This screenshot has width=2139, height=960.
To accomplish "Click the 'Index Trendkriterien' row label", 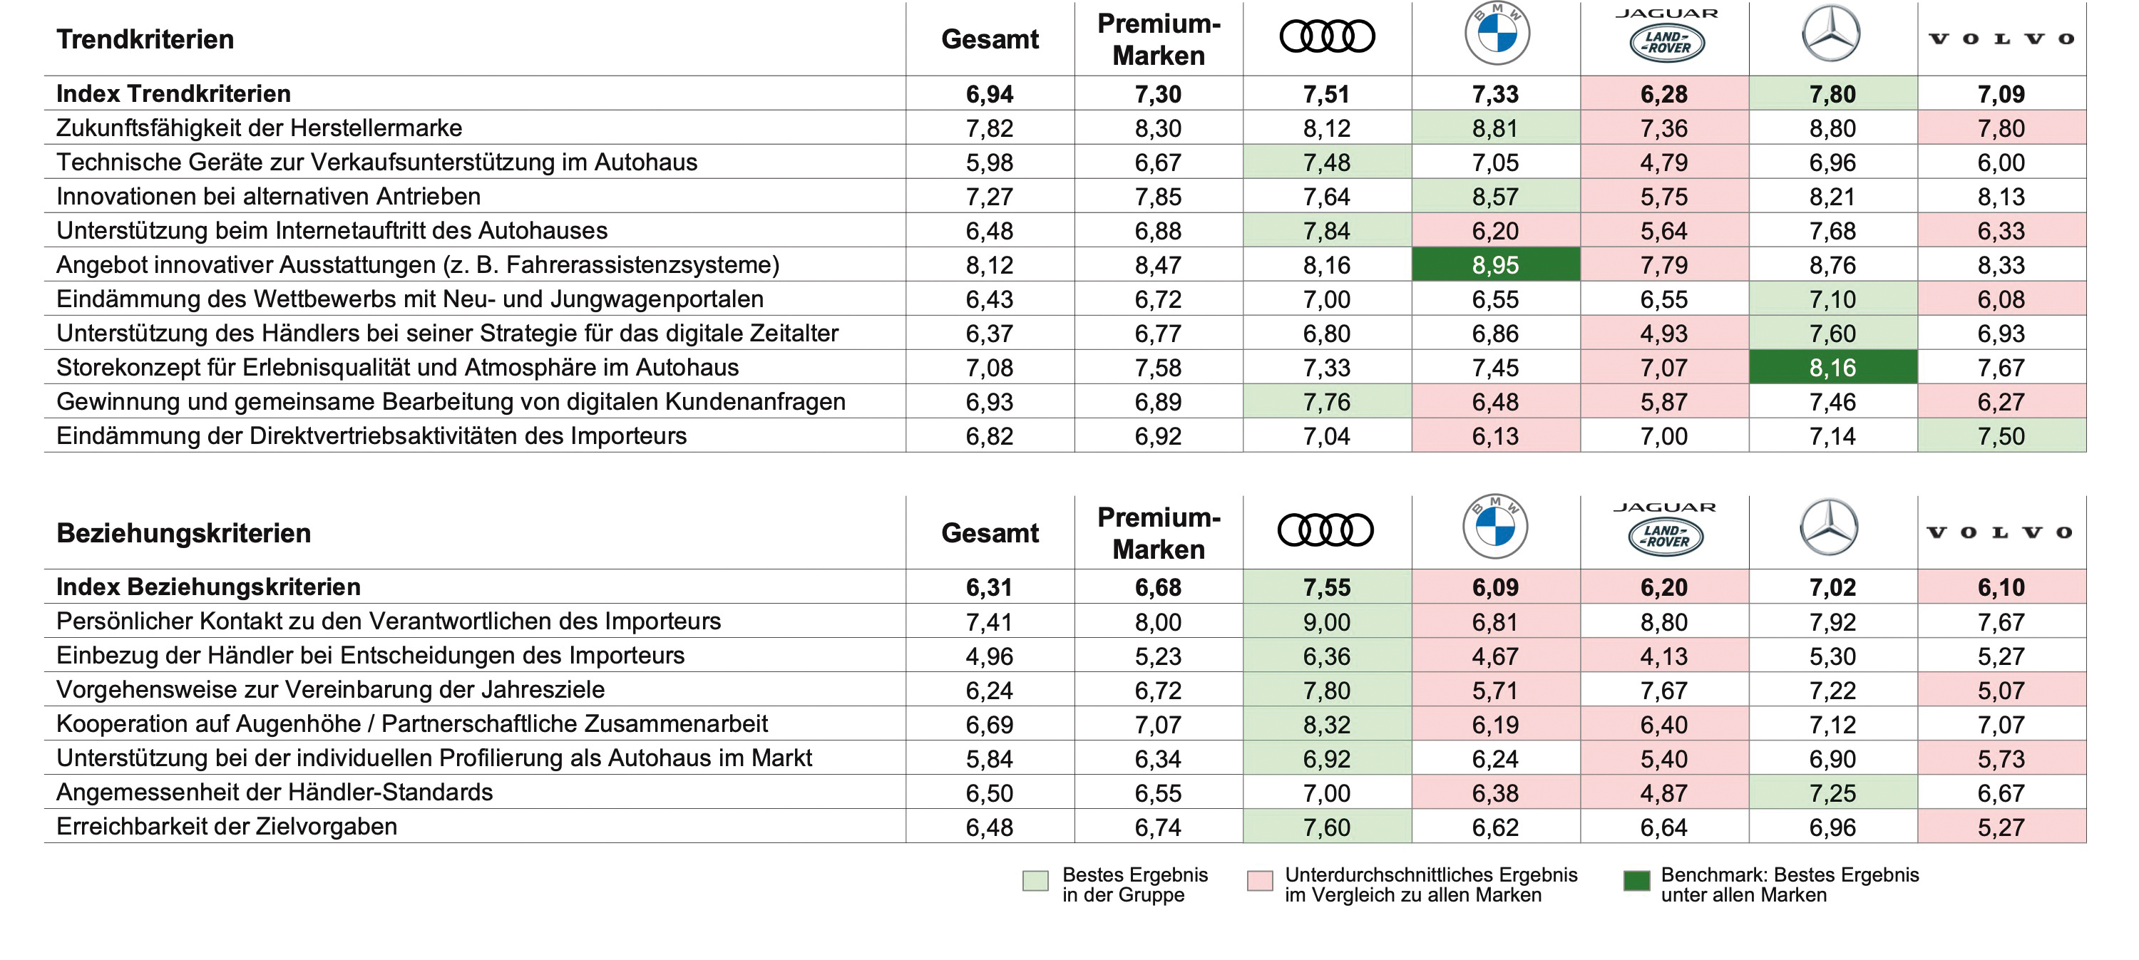I will click(173, 94).
